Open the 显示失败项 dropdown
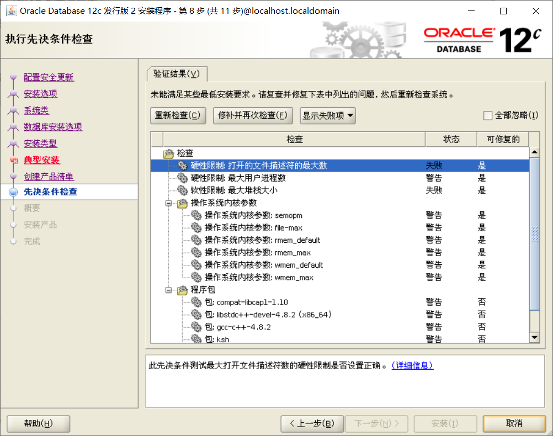 click(328, 116)
